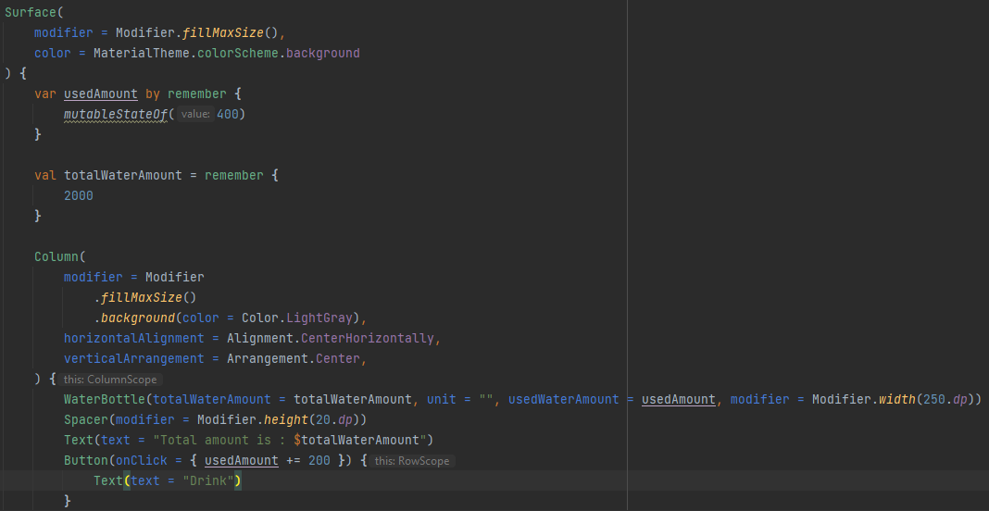Click the Column( composable call

(x=60, y=256)
